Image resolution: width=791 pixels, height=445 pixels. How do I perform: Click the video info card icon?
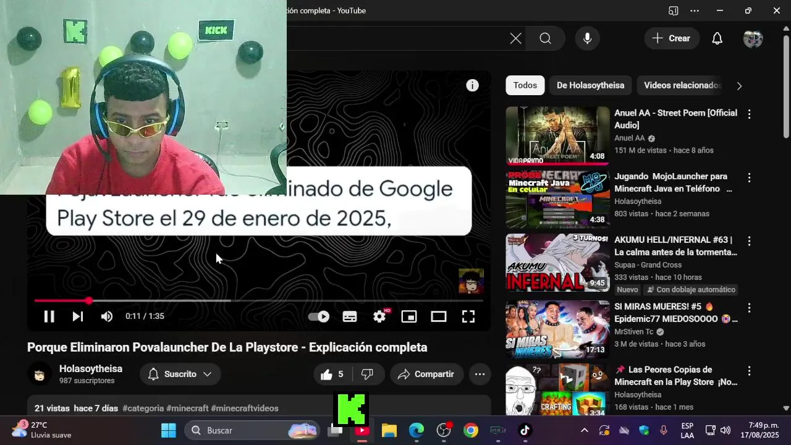tap(472, 85)
